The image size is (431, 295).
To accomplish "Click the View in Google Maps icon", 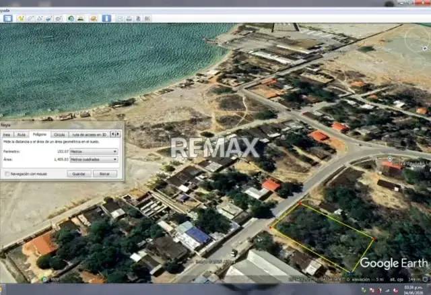I will [147, 18].
